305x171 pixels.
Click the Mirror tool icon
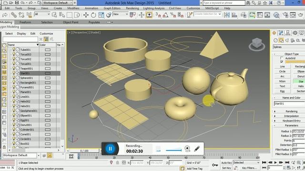coord(227,15)
